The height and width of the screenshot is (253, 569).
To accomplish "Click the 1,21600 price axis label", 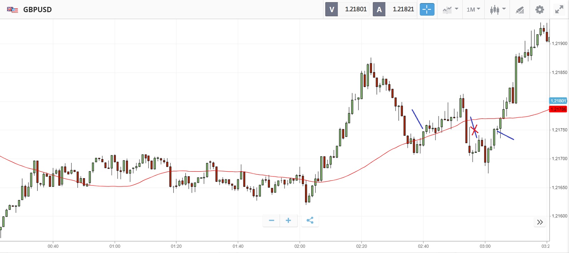I will click(560, 216).
